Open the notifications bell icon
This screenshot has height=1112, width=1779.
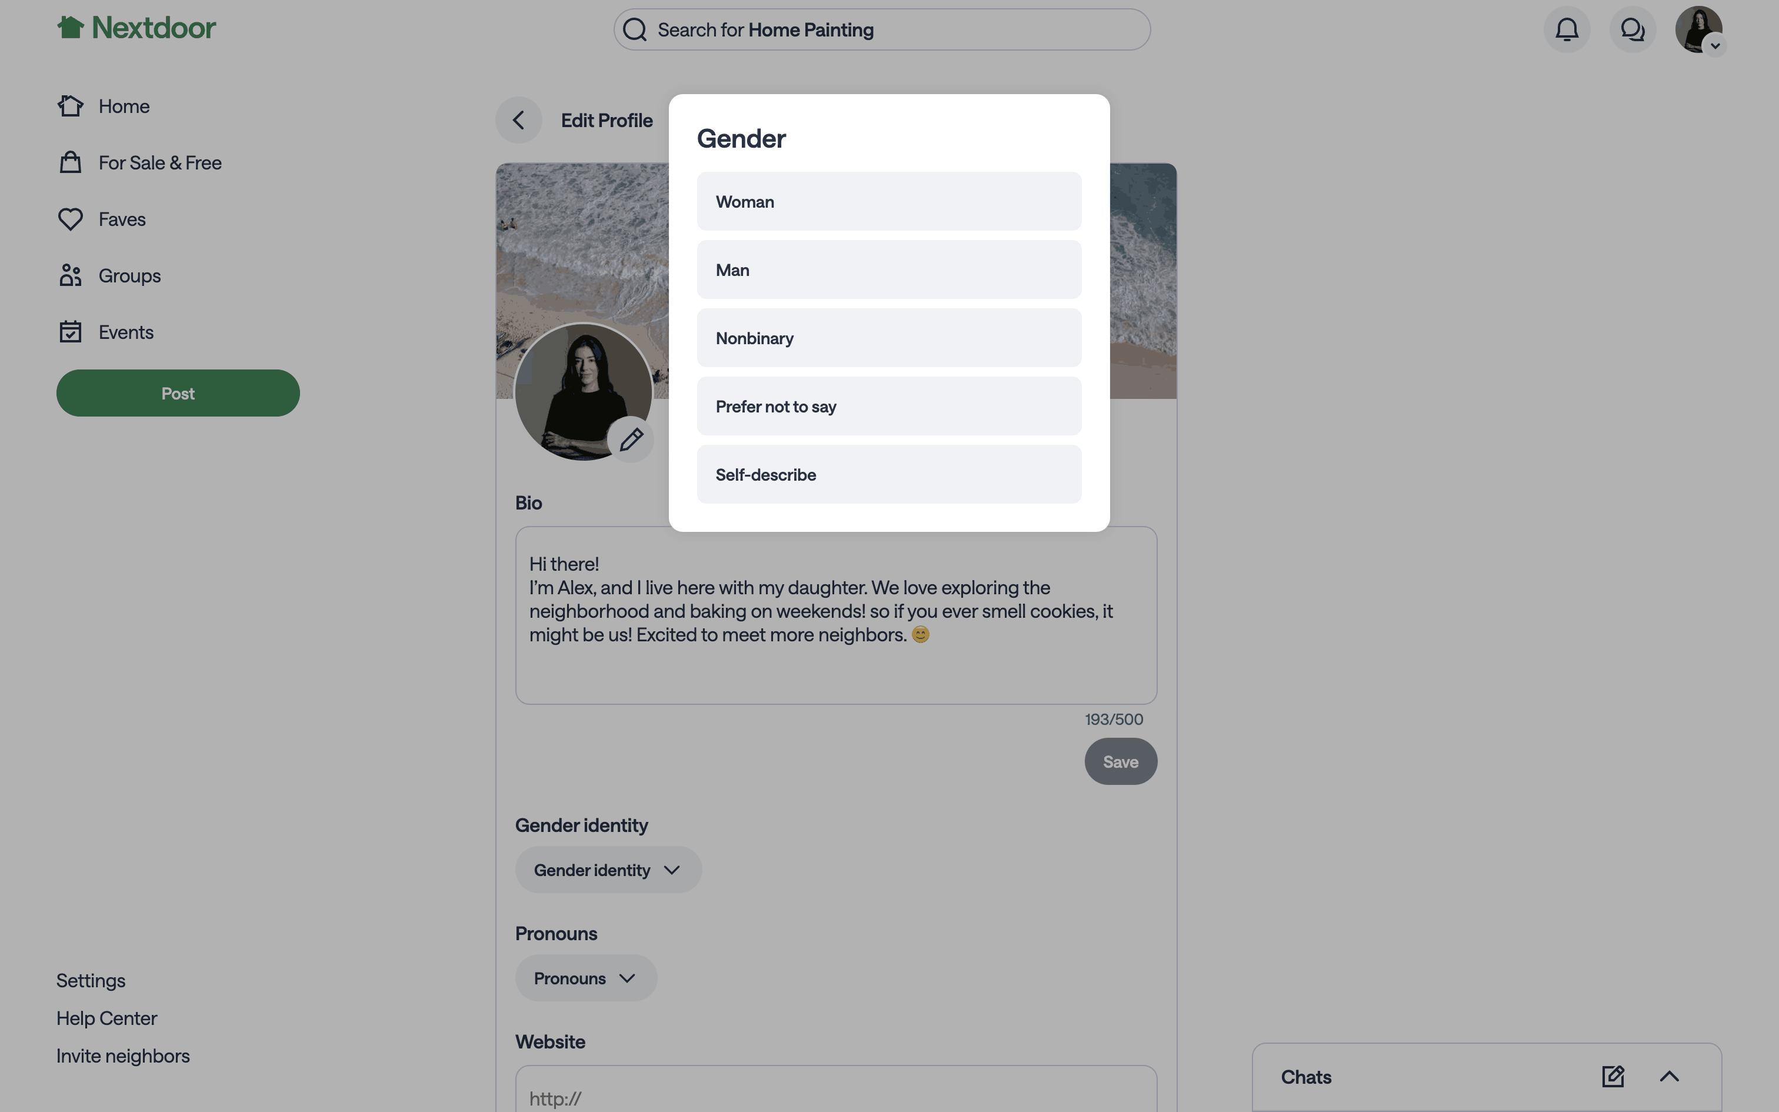(x=1567, y=29)
